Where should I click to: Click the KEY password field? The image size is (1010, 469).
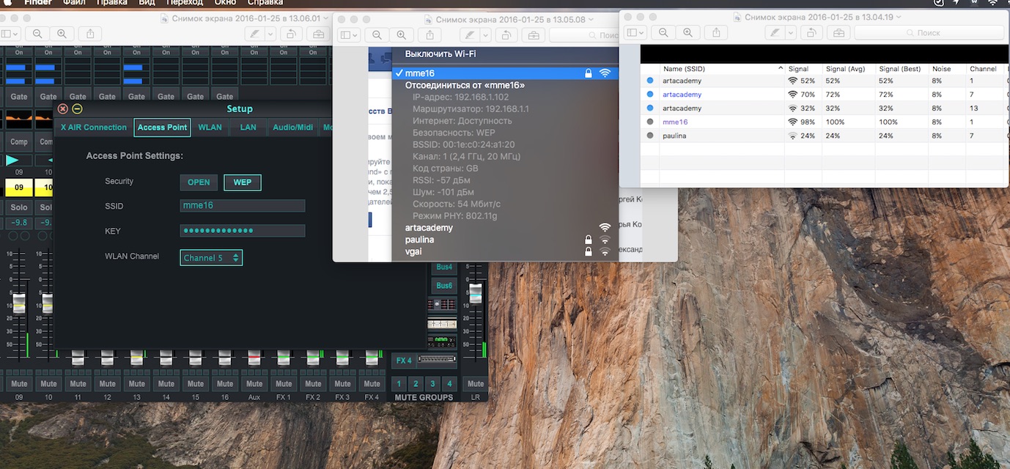[243, 231]
